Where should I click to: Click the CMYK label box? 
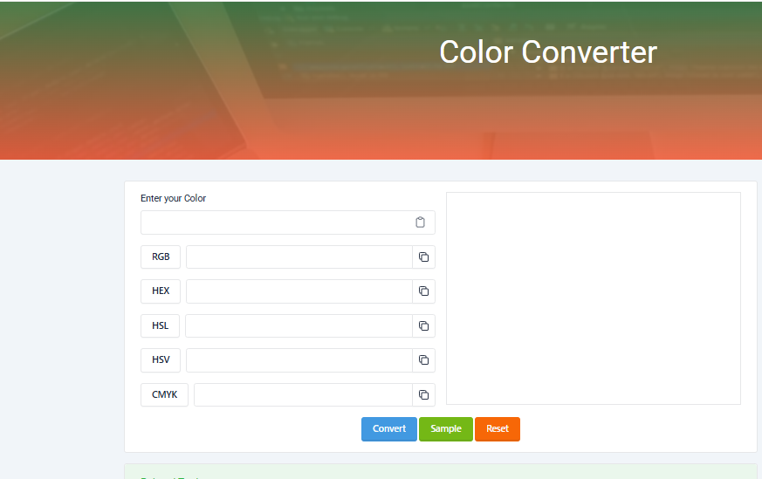tap(164, 395)
